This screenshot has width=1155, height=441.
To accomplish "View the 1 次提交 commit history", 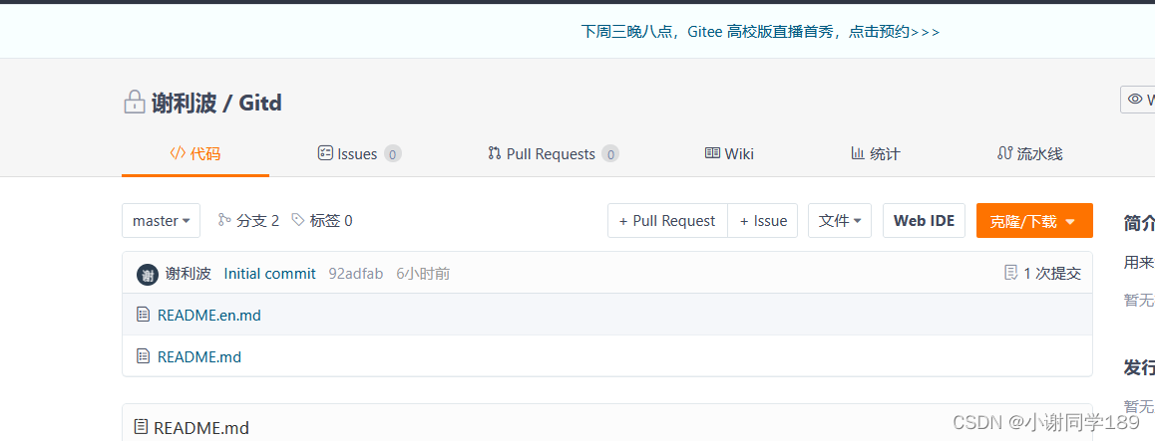I will click(x=1043, y=274).
